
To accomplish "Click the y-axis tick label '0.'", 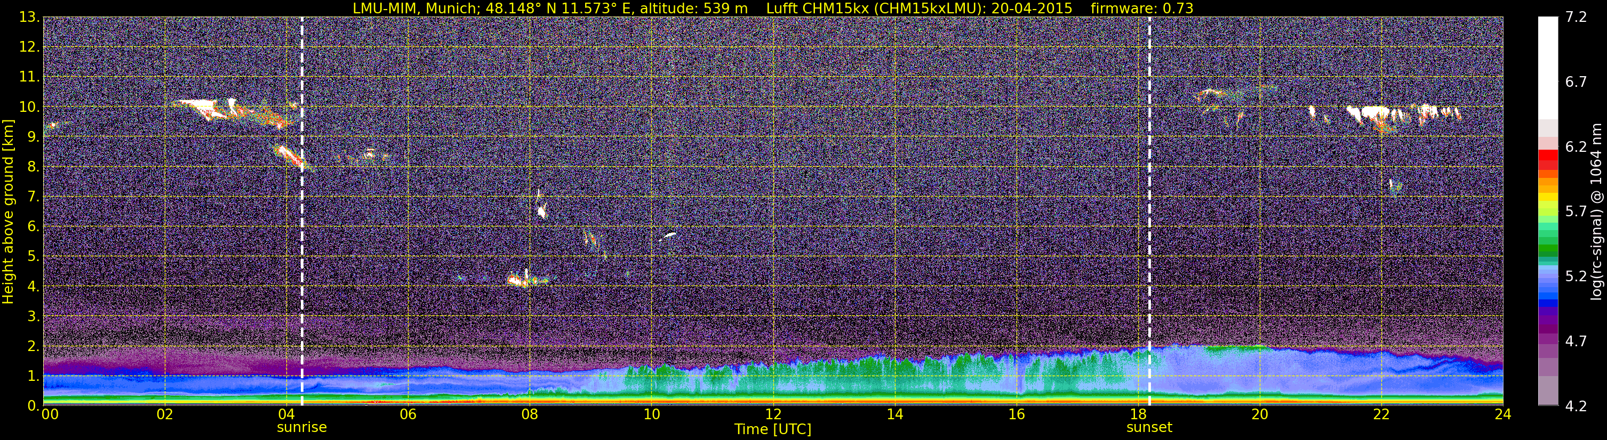I will (x=33, y=405).
